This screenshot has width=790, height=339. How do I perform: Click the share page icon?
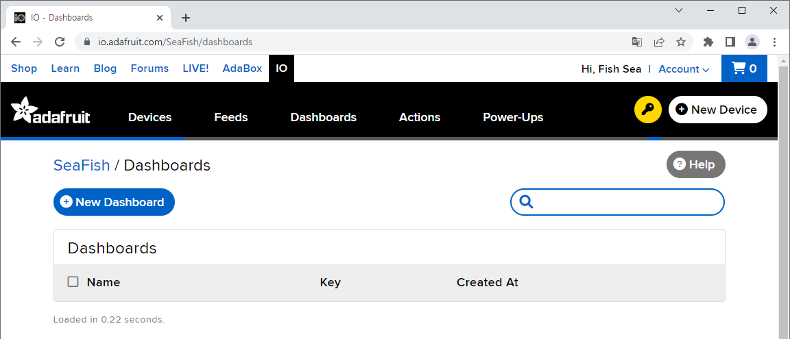pyautogui.click(x=659, y=42)
